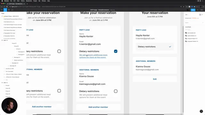Viewport: 205px width, 115px height.
Task: Open the View menu
Action: (x=18, y=1)
